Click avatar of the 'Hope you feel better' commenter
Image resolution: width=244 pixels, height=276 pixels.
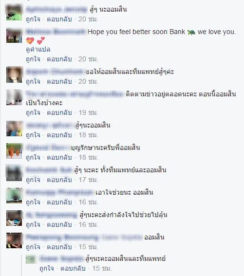14,35
